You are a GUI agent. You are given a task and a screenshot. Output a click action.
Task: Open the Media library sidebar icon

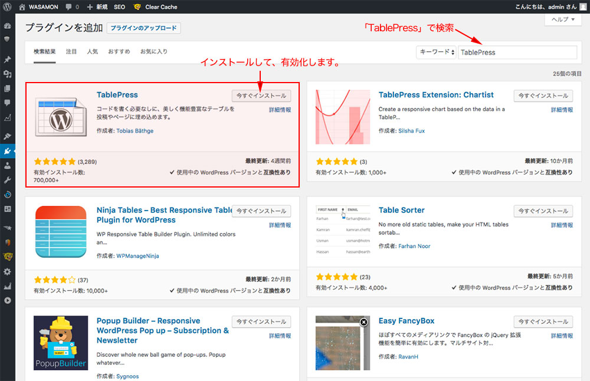7,74
